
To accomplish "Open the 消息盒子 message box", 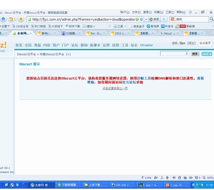I will (x=137, y=26).
